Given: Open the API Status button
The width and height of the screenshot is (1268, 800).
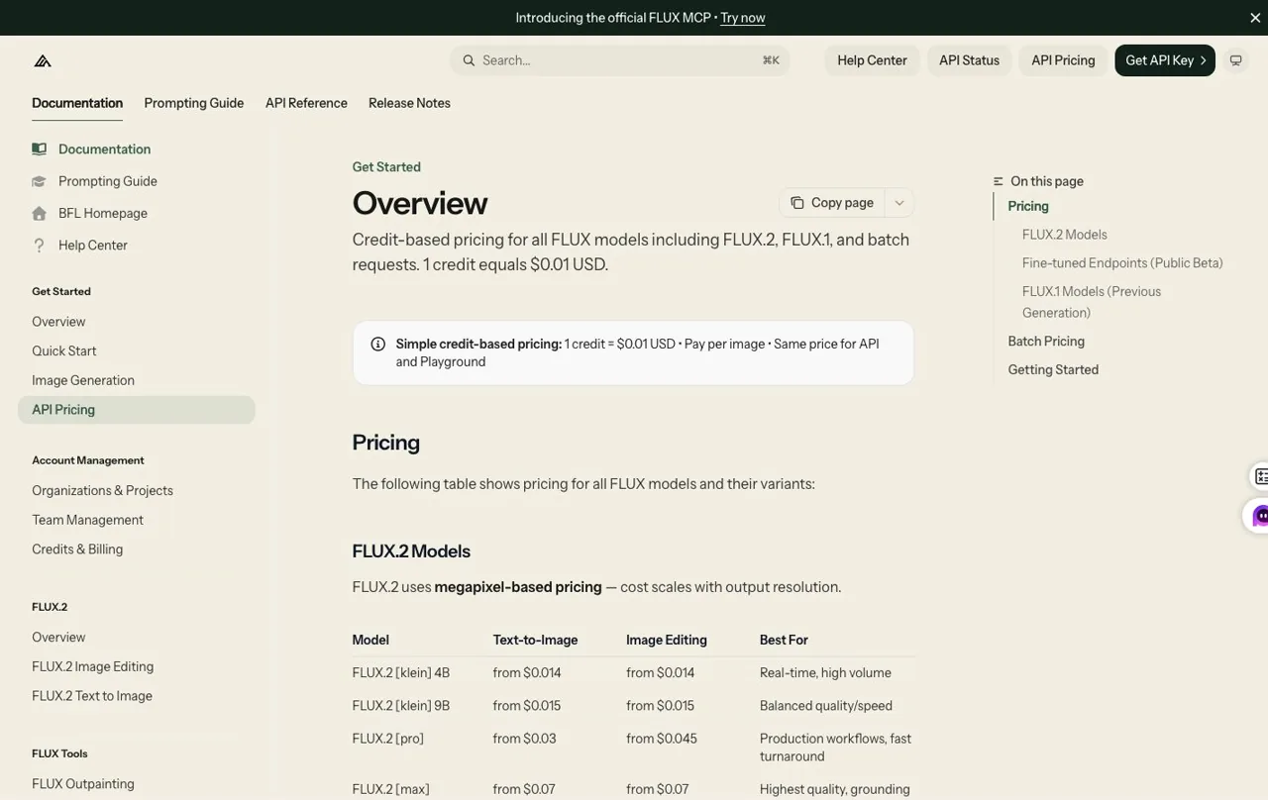Looking at the screenshot, I should pos(969,60).
